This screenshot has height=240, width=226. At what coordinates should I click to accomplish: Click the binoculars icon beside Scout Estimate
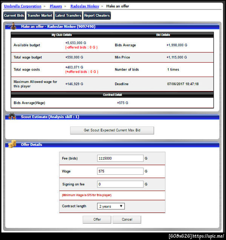12,117
